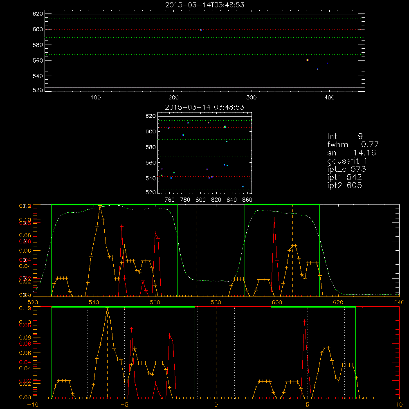Click tall red peak near 599 in profile plot
This screenshot has height=409, width=409.
274,219
